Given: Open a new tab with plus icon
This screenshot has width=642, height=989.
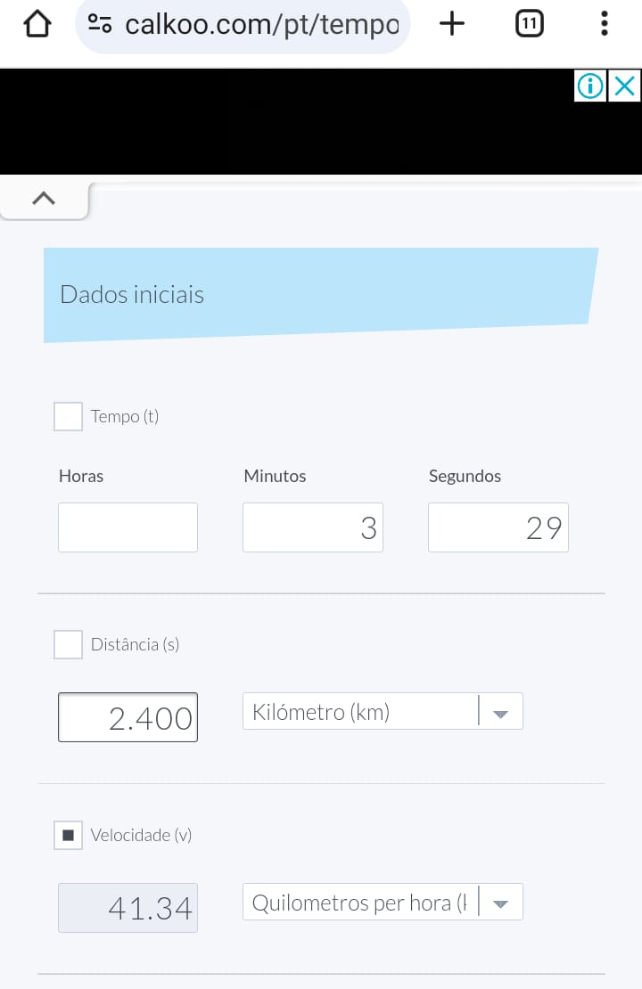Looking at the screenshot, I should click(452, 24).
